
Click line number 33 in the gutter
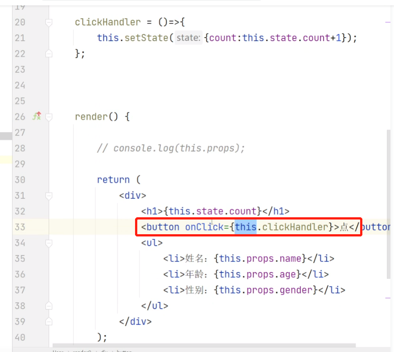(20, 227)
